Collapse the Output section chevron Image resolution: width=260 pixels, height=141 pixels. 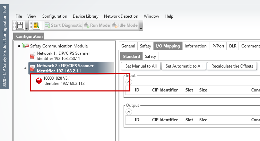tap(129, 112)
